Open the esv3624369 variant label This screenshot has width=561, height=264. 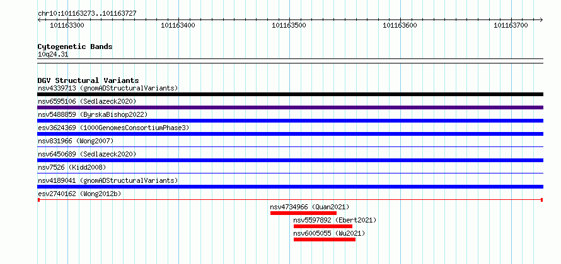pos(113,128)
